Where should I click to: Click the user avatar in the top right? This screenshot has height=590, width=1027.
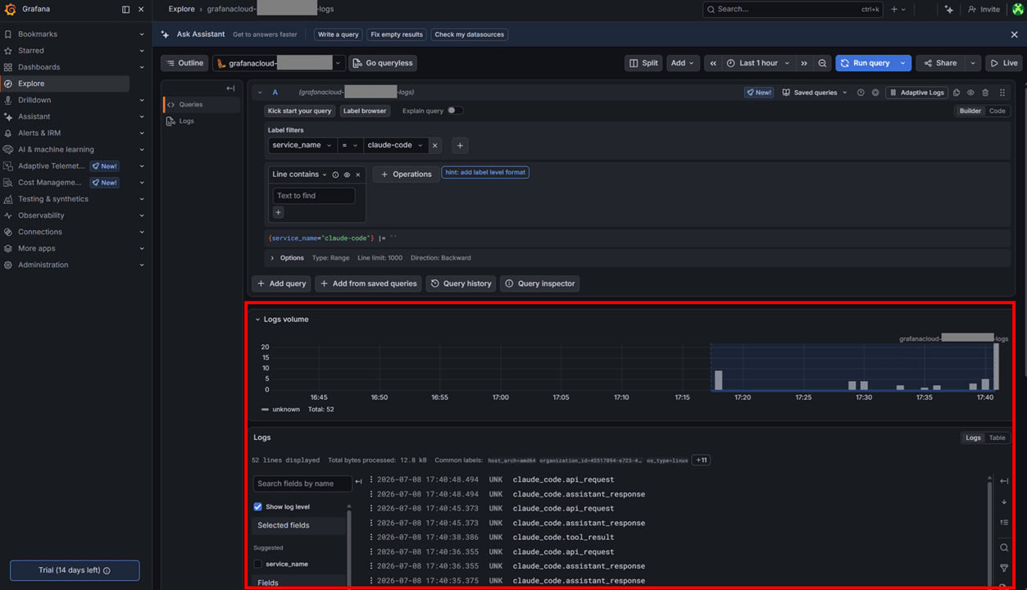pyautogui.click(x=1017, y=9)
